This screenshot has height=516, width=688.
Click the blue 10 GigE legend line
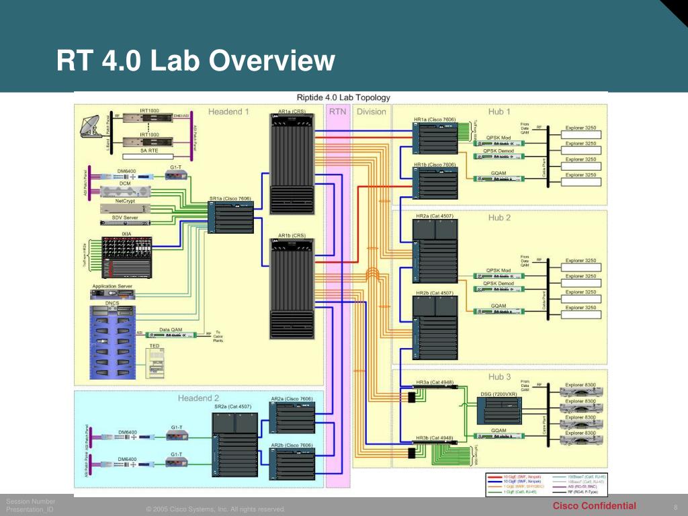click(x=495, y=482)
